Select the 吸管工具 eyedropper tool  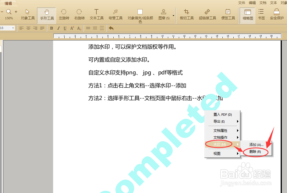pyautogui.click(x=115, y=15)
